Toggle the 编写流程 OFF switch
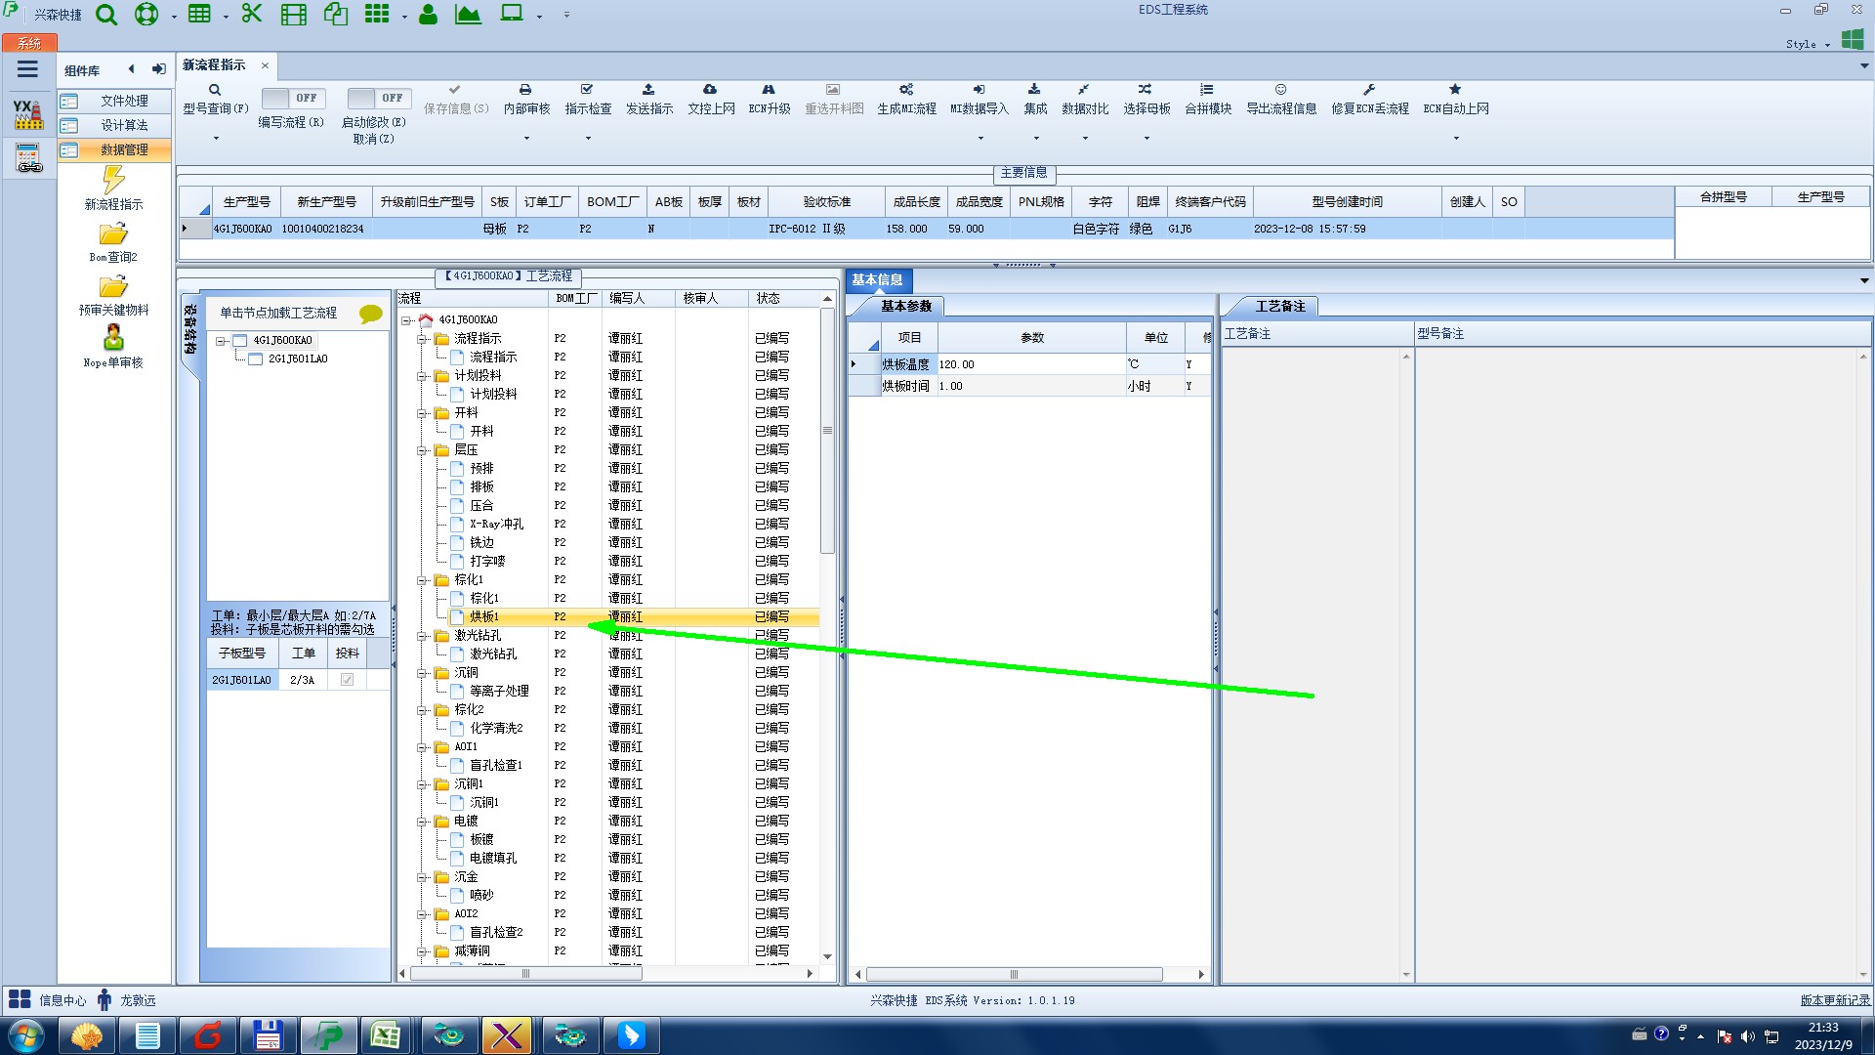Viewport: 1875px width, 1055px height. tap(294, 98)
